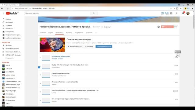Image resolution: width=195 pixels, height=110 pixels.
Task: Click the Воспроизвести все button
Action: 75,46
